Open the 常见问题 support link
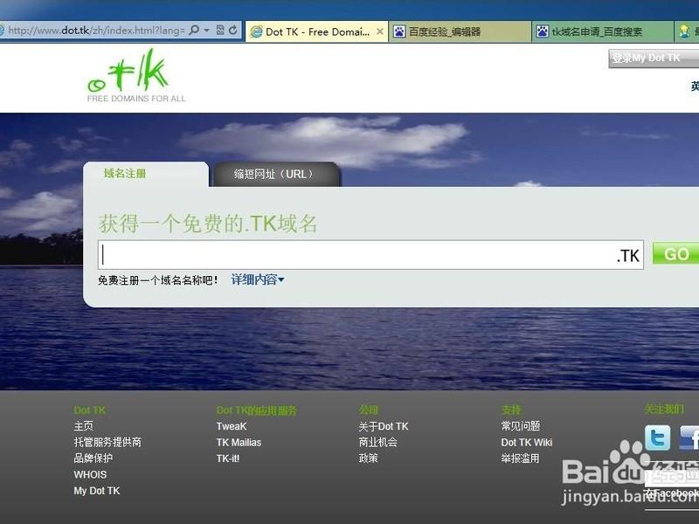This screenshot has height=524, width=699. (520, 426)
